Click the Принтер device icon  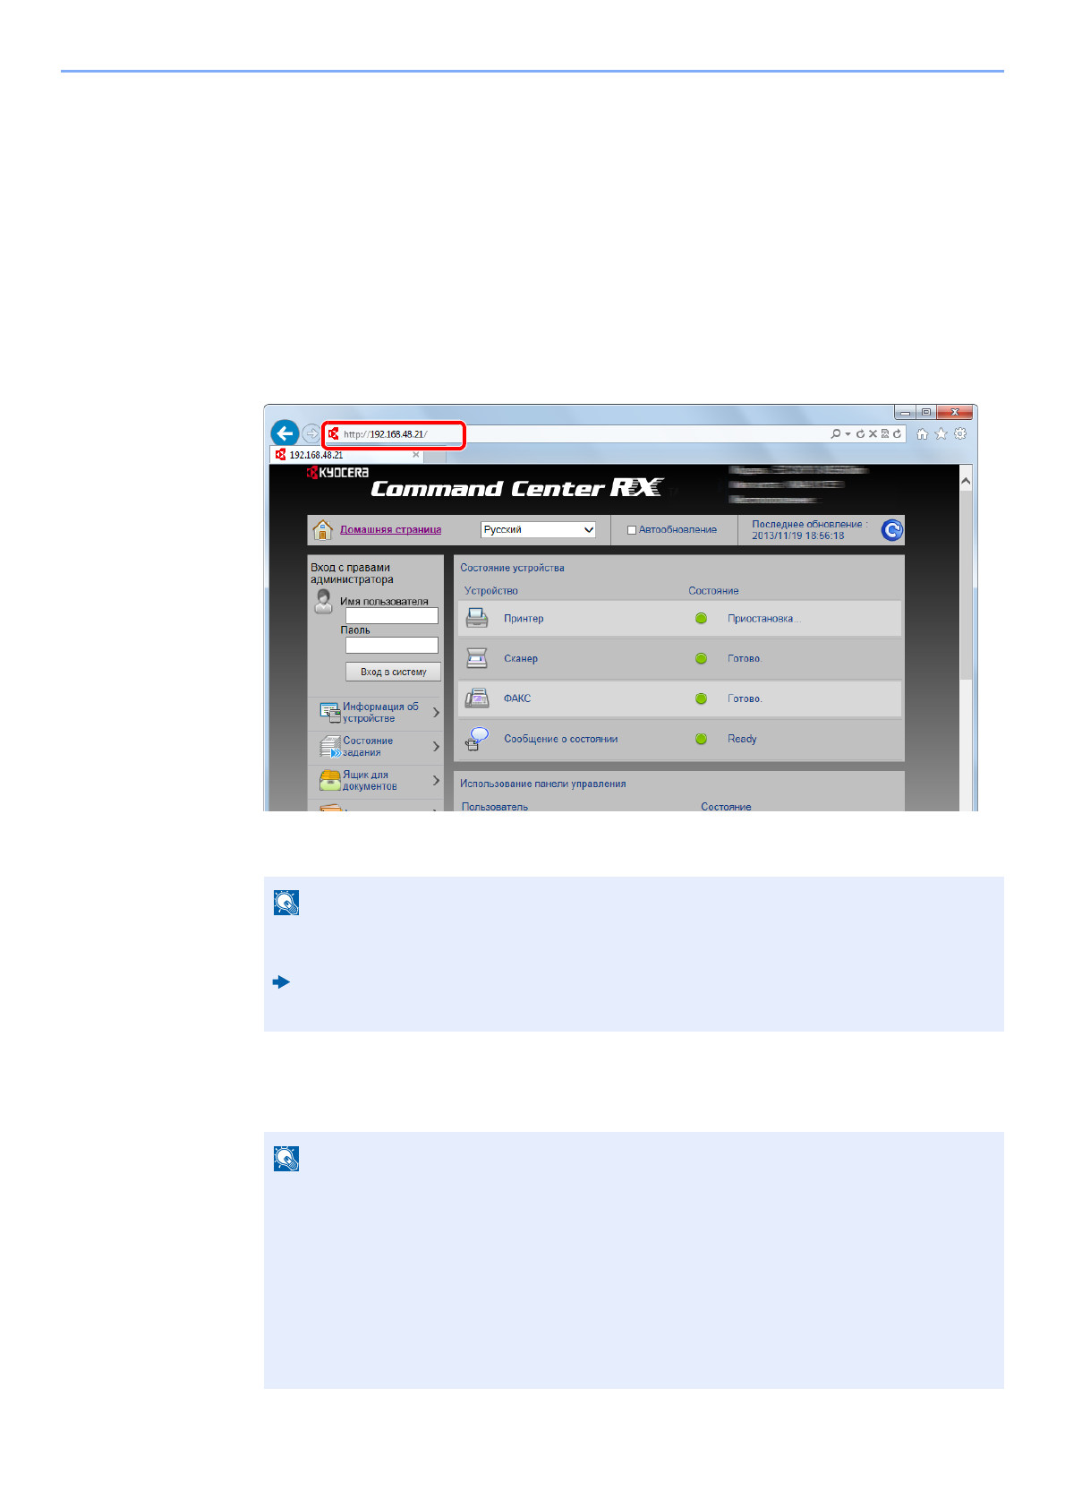tap(477, 619)
